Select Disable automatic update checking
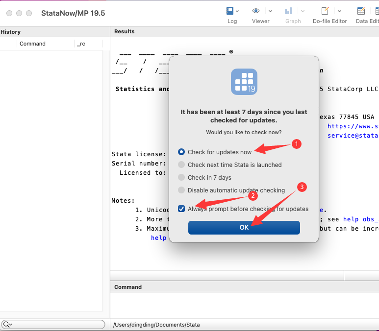 tap(181, 190)
